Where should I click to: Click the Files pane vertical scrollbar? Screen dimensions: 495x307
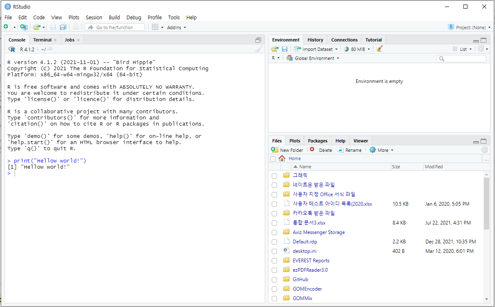(x=486, y=204)
